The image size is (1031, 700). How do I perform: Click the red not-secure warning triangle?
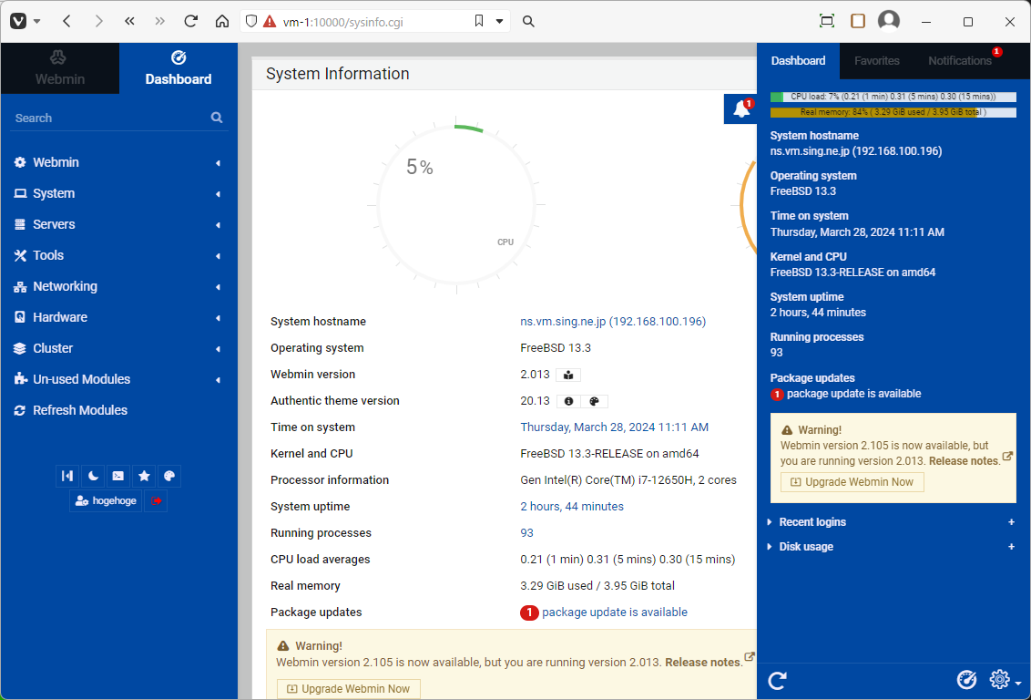pos(270,22)
